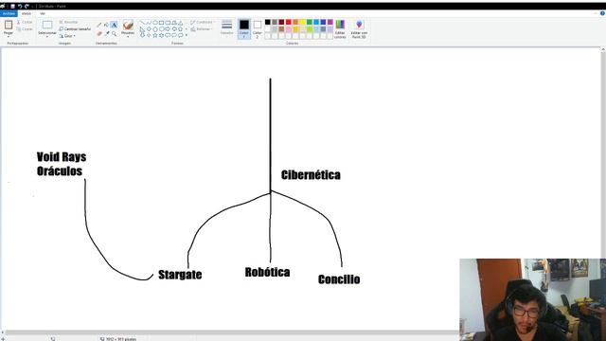Click the Cortar scissors option

[25, 22]
